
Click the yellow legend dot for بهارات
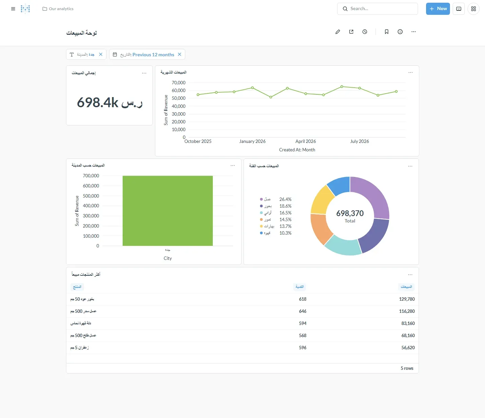[x=261, y=226]
